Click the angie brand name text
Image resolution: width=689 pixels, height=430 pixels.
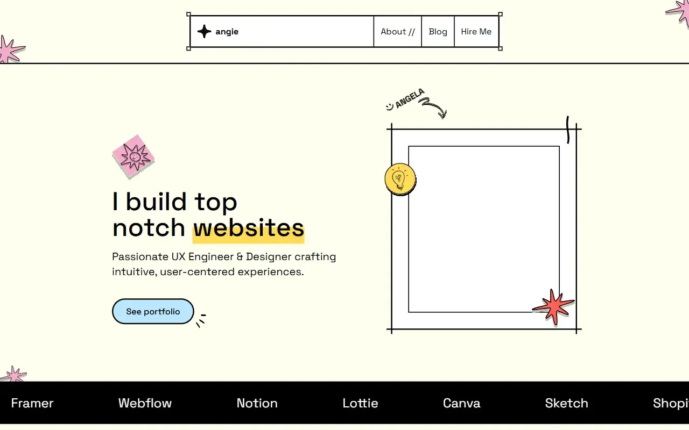click(x=227, y=32)
